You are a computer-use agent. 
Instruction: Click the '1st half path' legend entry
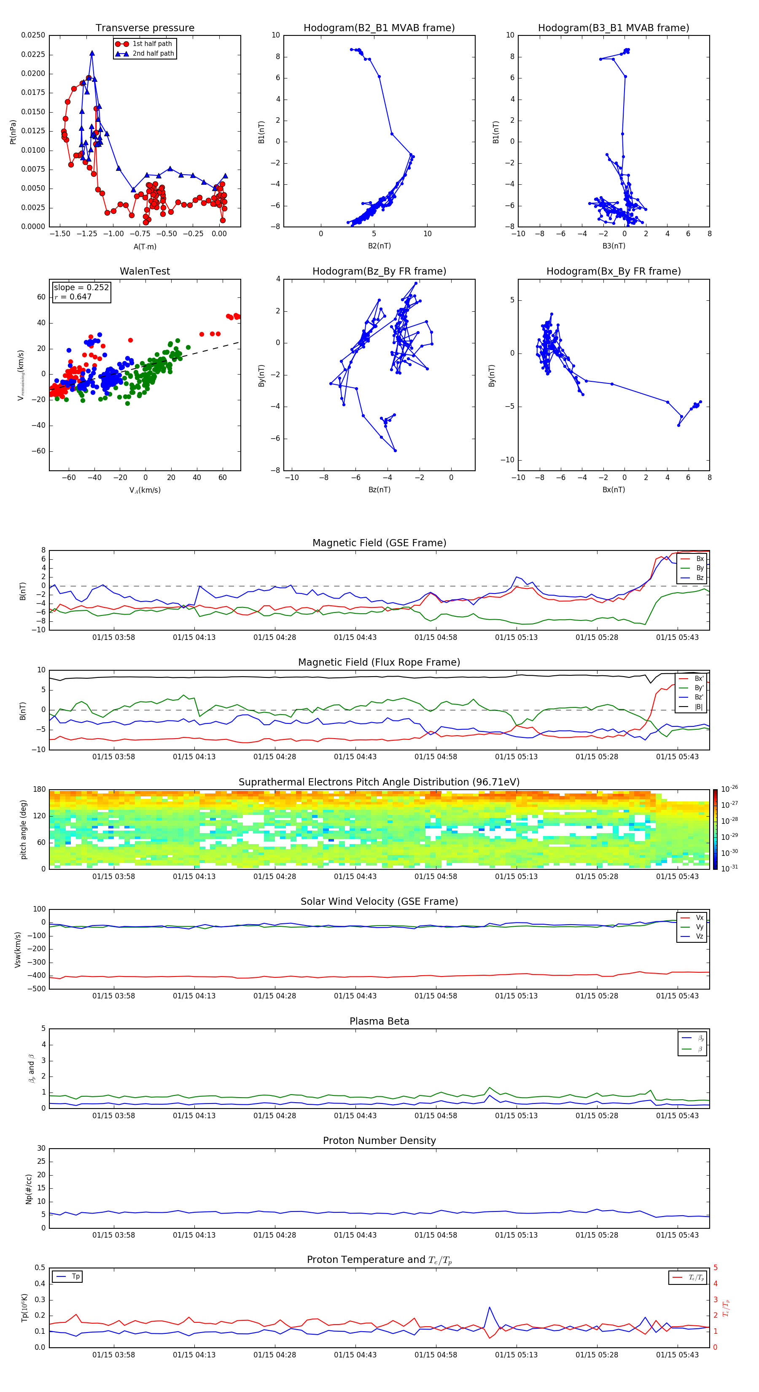144,44
